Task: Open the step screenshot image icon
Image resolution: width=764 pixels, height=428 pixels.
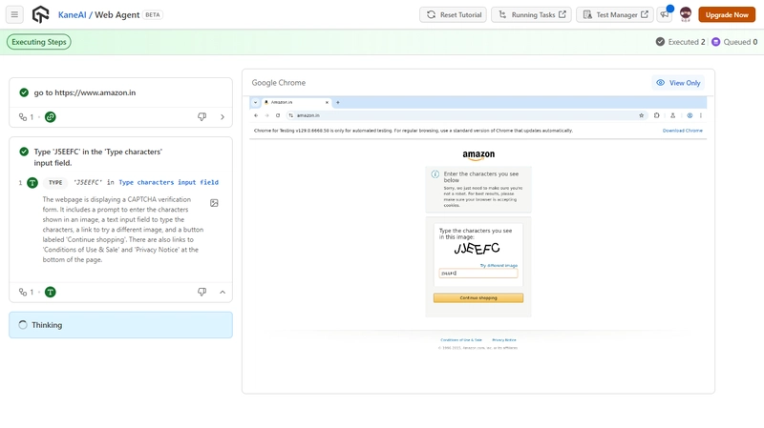Action: (x=214, y=203)
